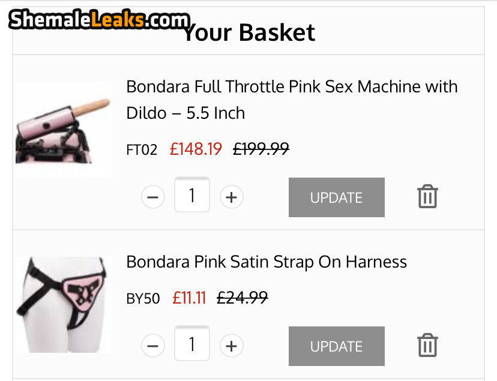Open the Bondara Pink Satin Strap On Harness link

click(x=267, y=262)
